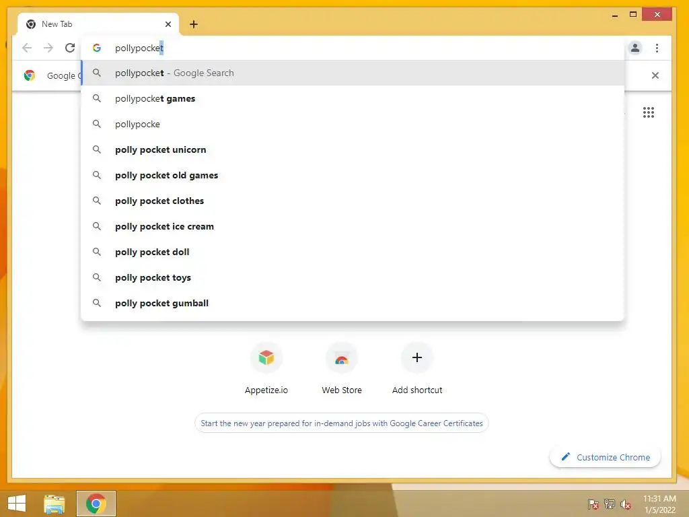Viewport: 689px width, 517px height.
Task: Pick 'polly pocket ice cream' suggestion
Action: [x=353, y=226]
